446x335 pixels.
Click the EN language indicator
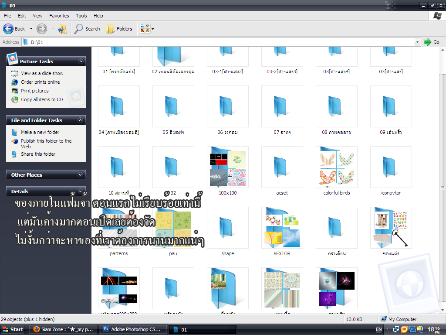tap(378, 330)
